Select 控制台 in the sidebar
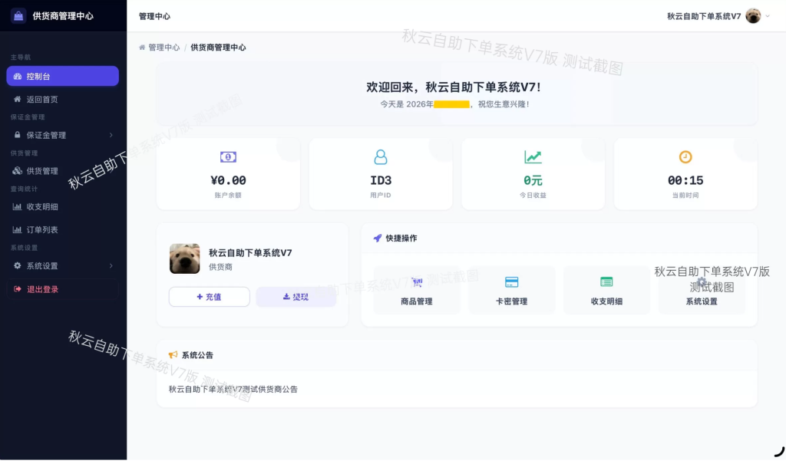786x464 pixels. (63, 76)
